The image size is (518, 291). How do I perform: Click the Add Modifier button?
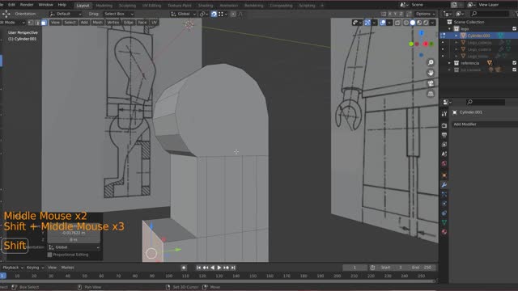click(485, 124)
